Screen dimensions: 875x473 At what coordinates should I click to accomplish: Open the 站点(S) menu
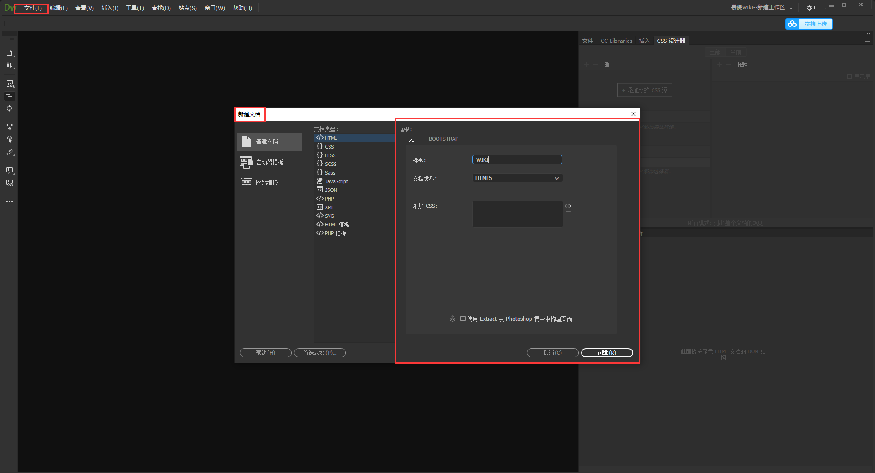click(188, 8)
